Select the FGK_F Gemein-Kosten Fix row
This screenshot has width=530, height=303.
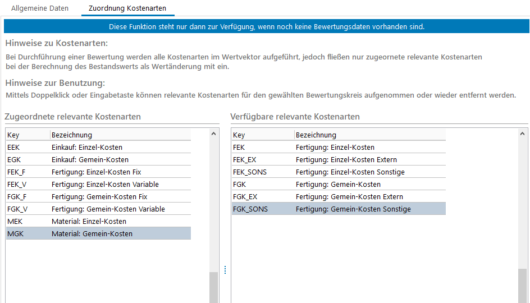click(x=99, y=197)
